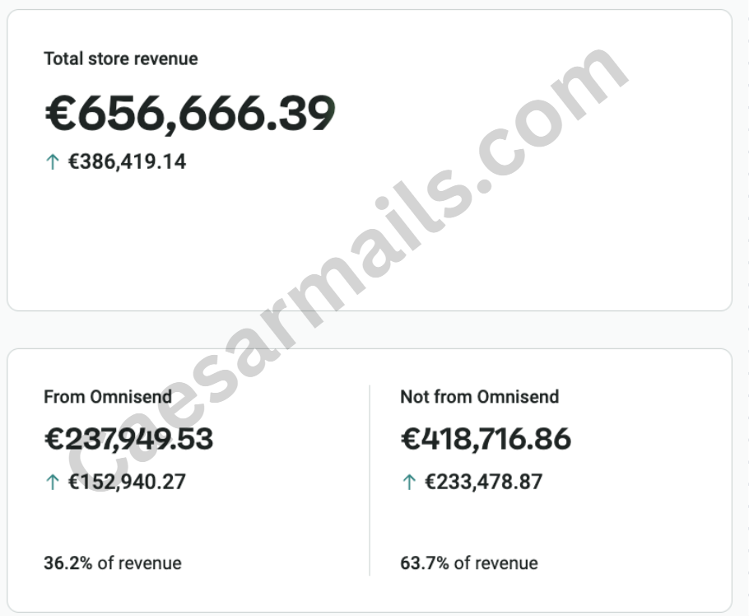Click the Not from Omnisend label
The width and height of the screenshot is (749, 616).
coord(479,397)
